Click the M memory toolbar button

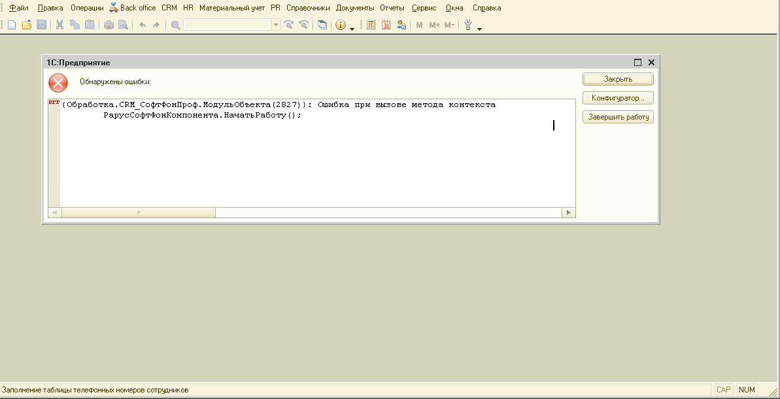coord(419,25)
